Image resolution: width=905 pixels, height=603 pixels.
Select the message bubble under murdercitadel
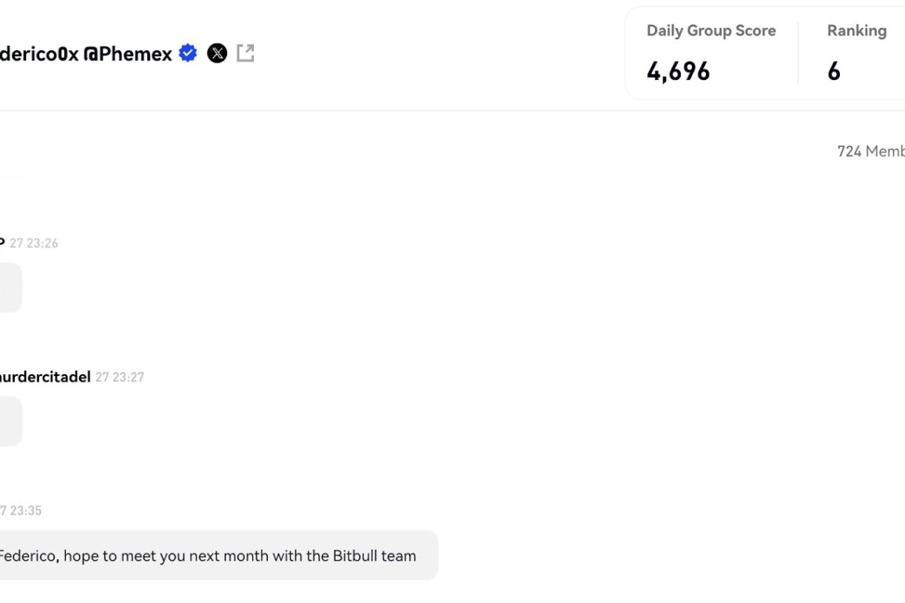pos(10,421)
